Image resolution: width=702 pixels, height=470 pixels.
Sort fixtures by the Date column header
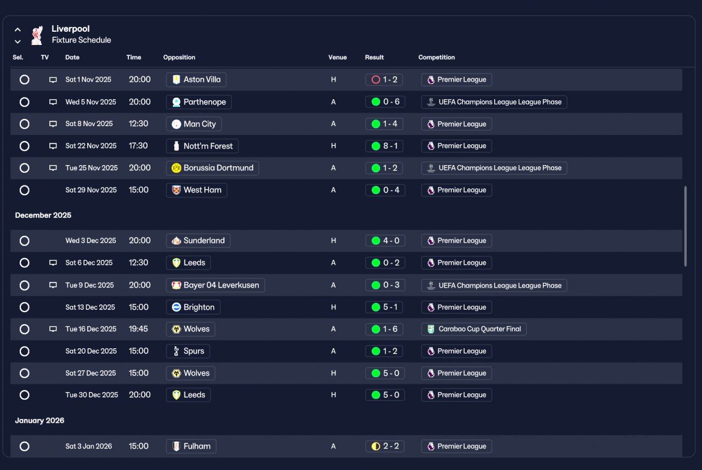pos(72,58)
